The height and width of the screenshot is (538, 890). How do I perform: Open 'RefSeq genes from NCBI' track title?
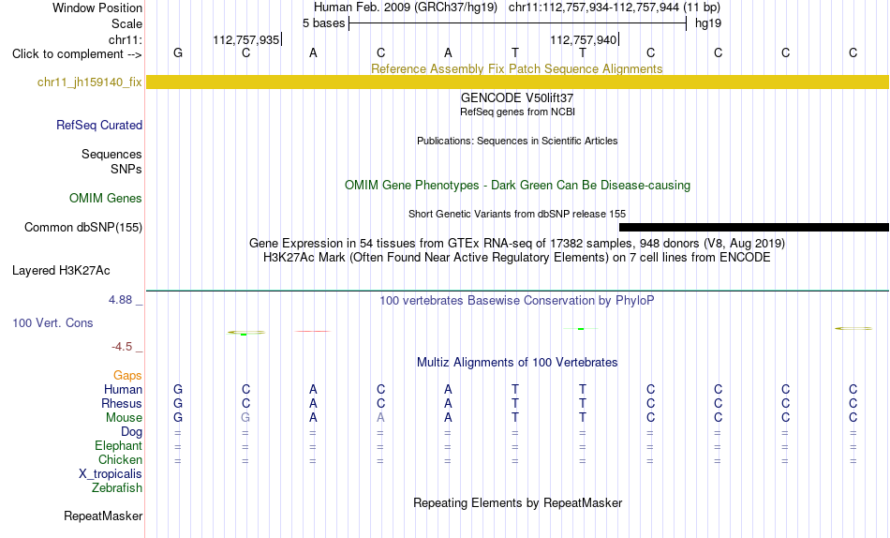[x=517, y=112]
